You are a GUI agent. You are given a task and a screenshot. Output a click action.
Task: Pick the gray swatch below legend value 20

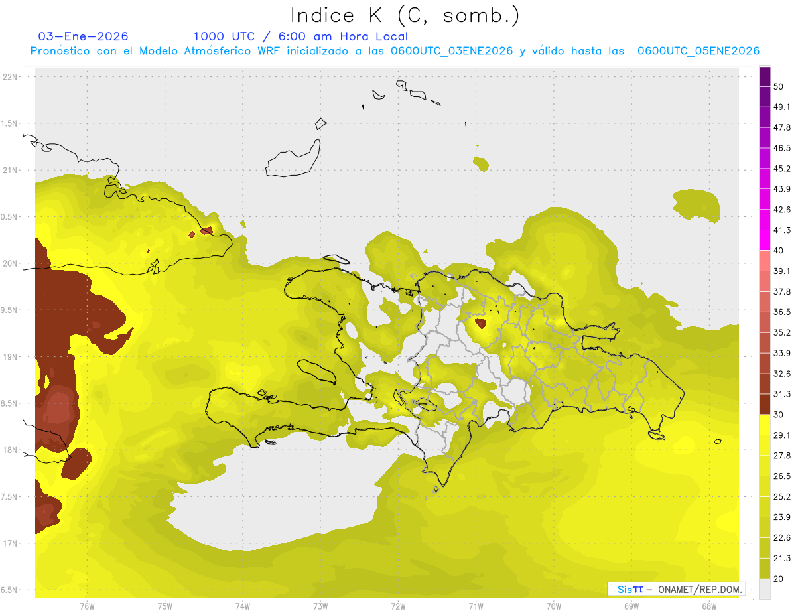(765, 589)
